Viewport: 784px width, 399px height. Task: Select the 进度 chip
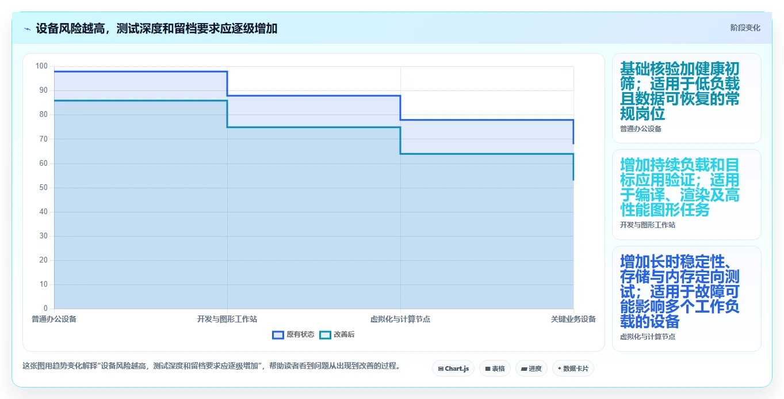[x=531, y=368]
